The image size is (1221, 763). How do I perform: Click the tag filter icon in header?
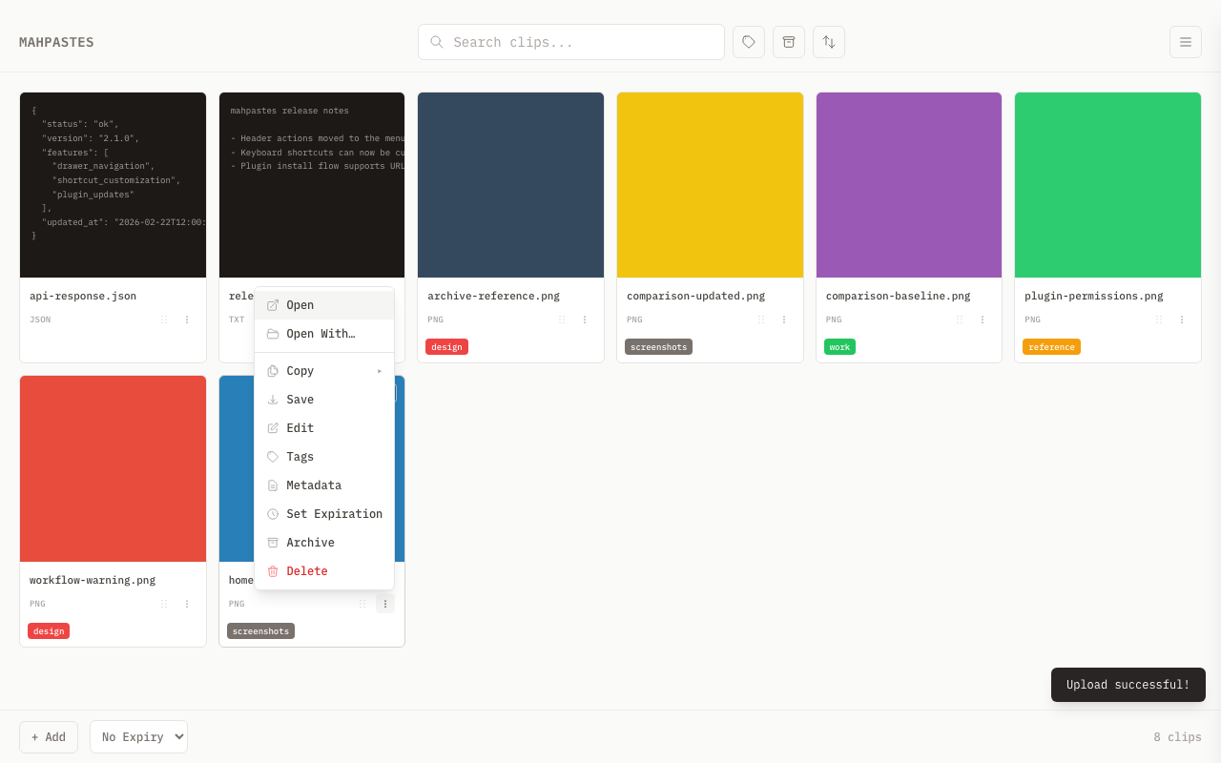click(749, 42)
